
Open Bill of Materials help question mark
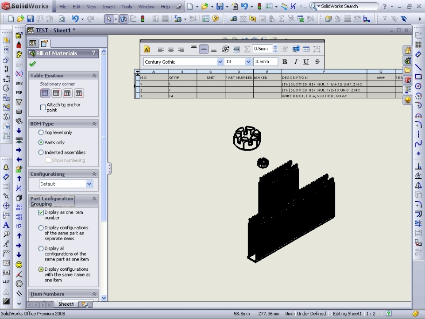tap(94, 53)
